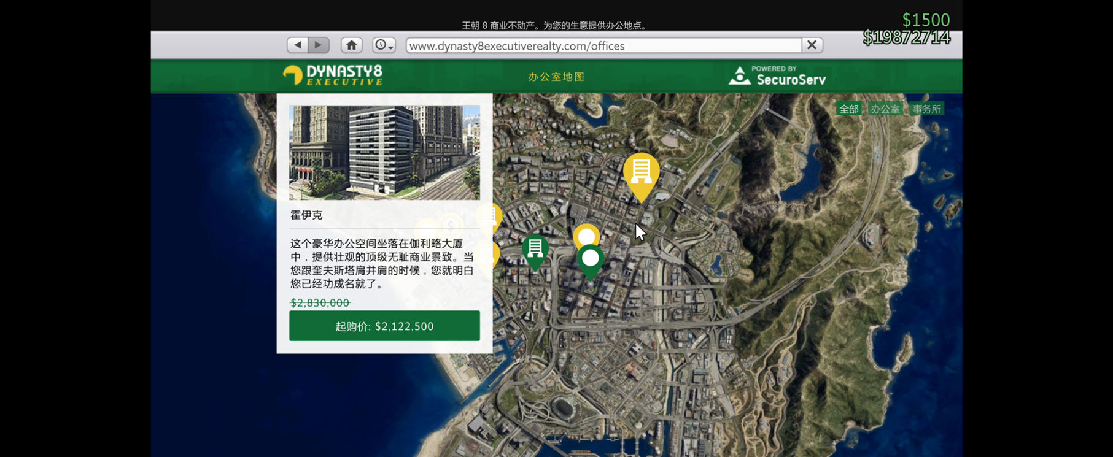The height and width of the screenshot is (457, 1113).
Task: Click the $19872714 bank balance
Action: [x=906, y=38]
